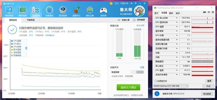Click the Ludashi mascot avatar
The width and height of the screenshot is (217, 100).
pyautogui.click(x=139, y=11)
